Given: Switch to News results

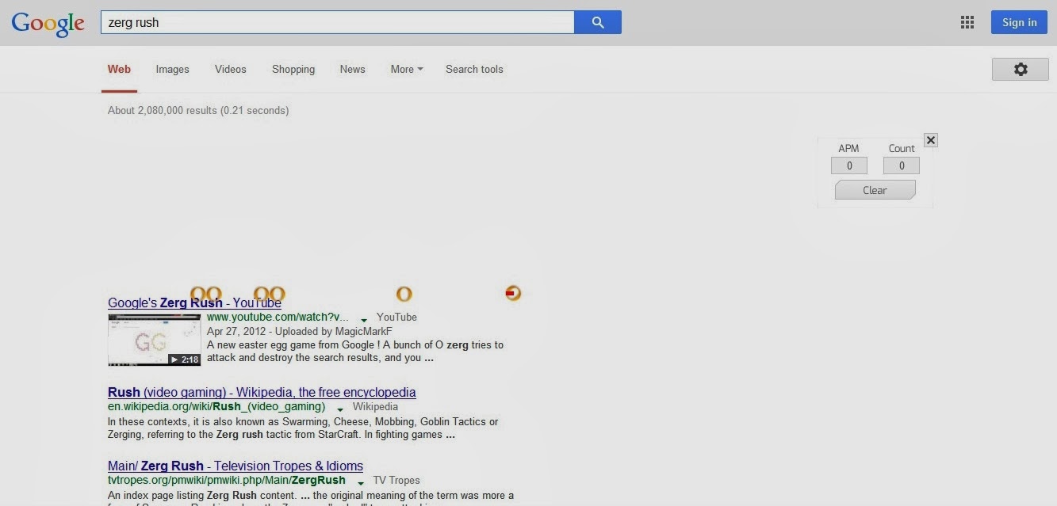Looking at the screenshot, I should 352,69.
